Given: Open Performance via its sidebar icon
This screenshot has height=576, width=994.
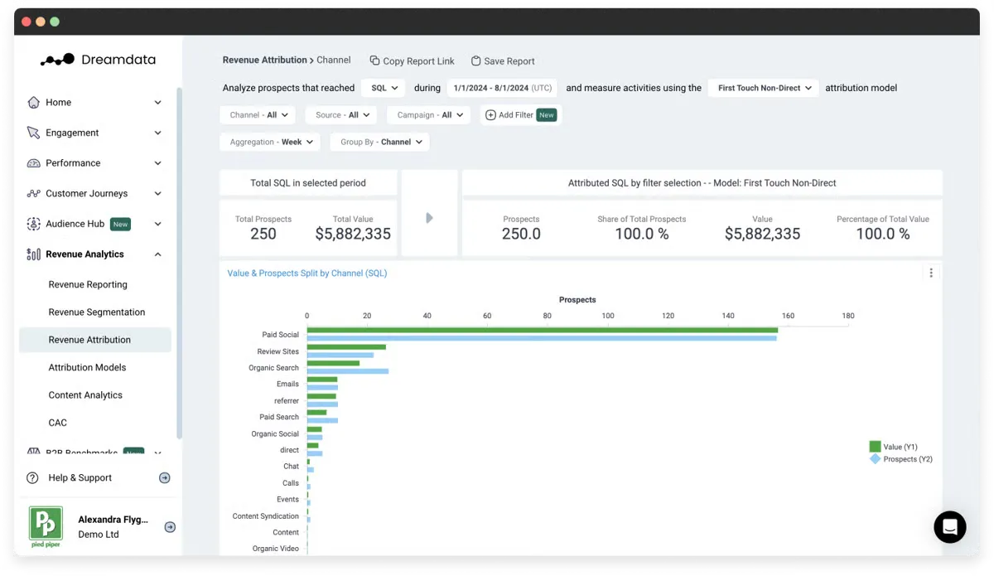Looking at the screenshot, I should [34, 162].
